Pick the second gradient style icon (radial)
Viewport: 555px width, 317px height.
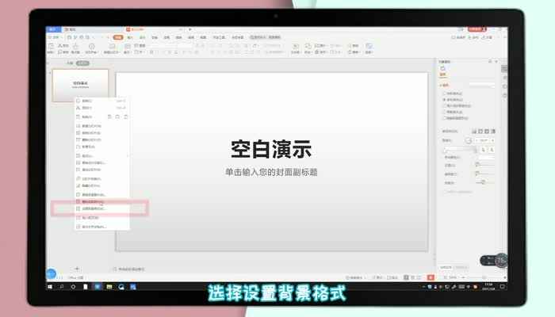coord(480,130)
